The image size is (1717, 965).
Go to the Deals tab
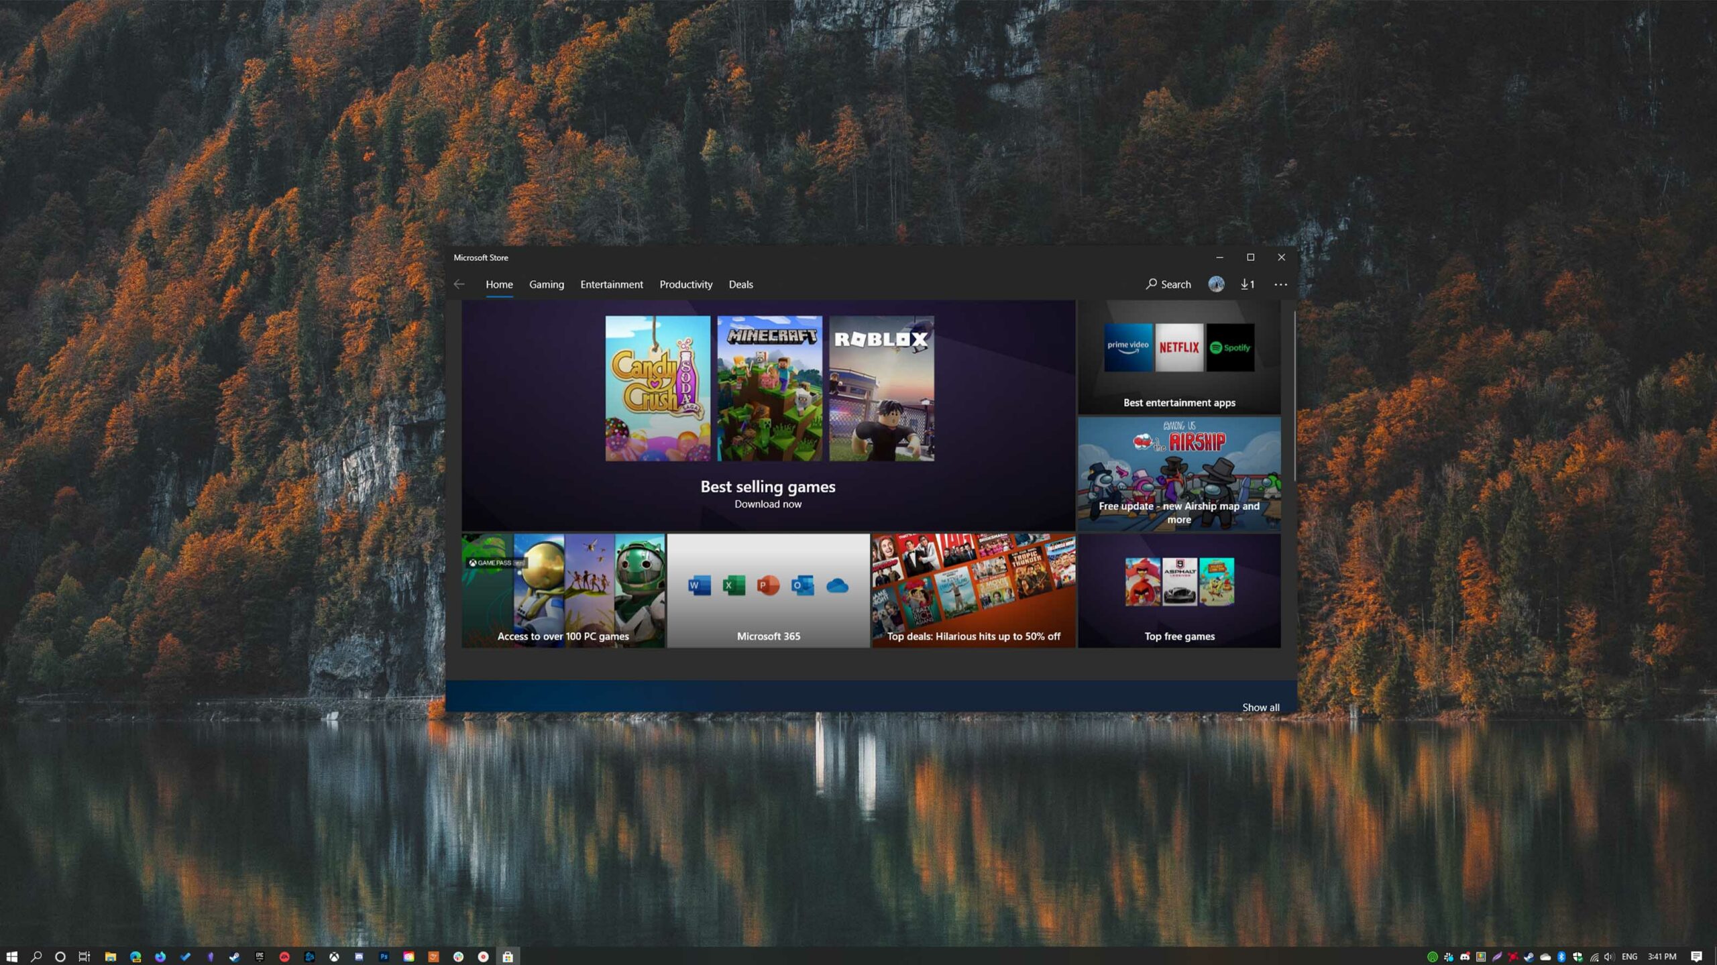click(x=740, y=284)
